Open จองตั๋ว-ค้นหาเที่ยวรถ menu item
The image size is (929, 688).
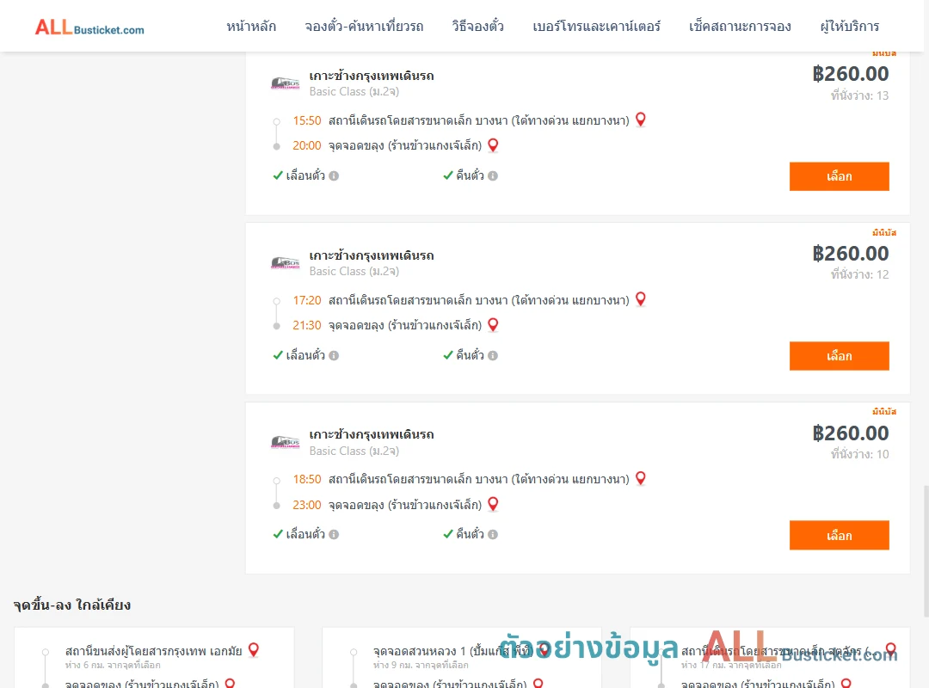(x=364, y=27)
